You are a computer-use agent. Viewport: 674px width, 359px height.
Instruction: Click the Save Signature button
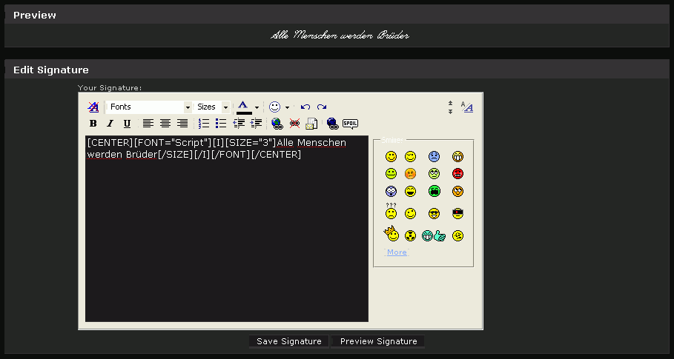pos(289,341)
